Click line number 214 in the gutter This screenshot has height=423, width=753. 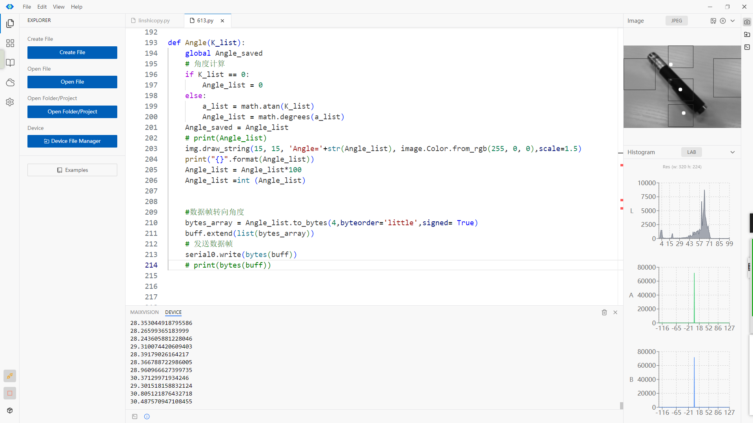point(151,265)
